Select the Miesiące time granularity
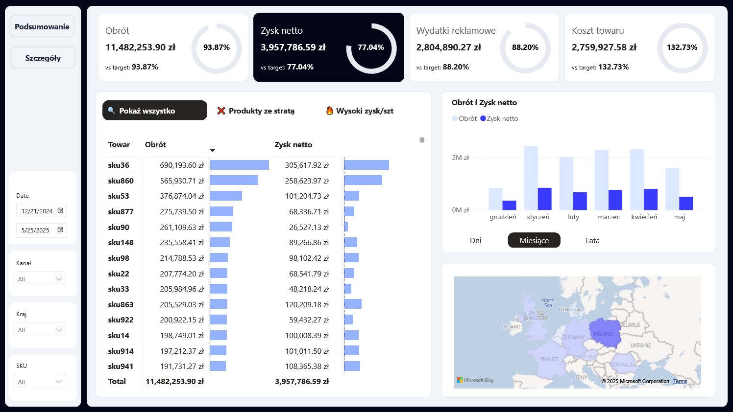Image resolution: width=733 pixels, height=412 pixels. 534,240
